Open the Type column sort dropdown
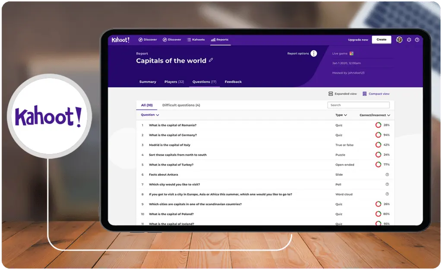The width and height of the screenshot is (442, 270). click(341, 115)
